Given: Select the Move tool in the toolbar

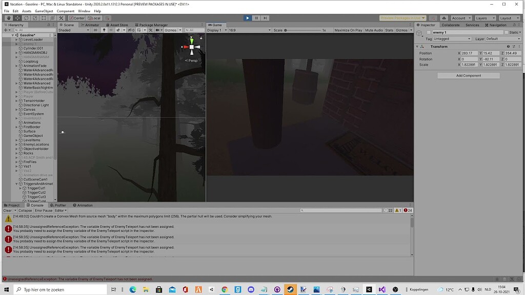Looking at the screenshot, I should point(17,18).
